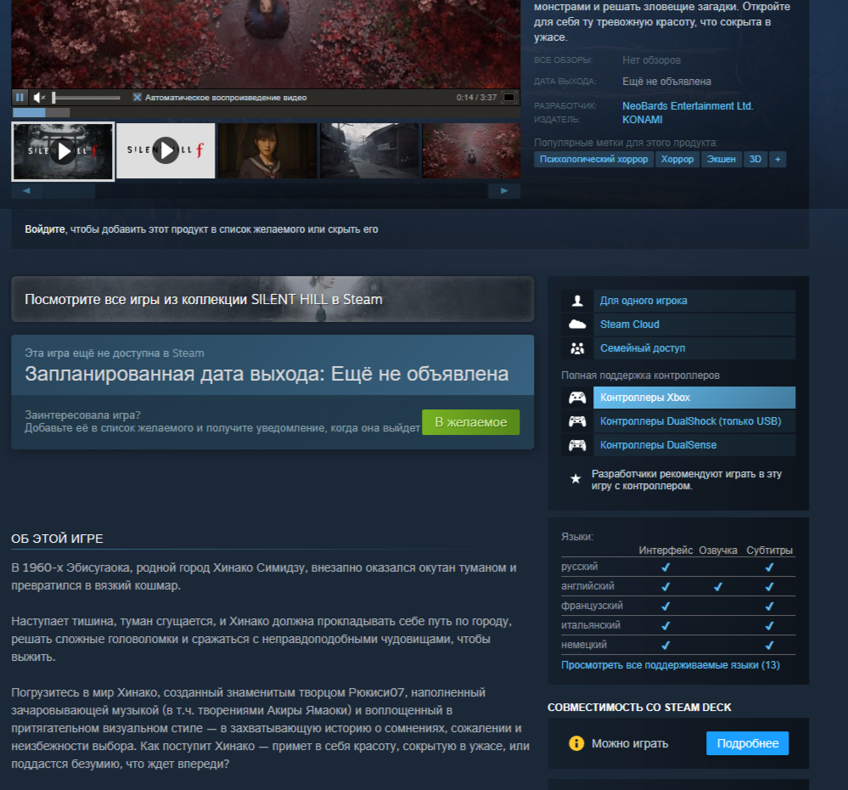Click the single-player person icon
Screen dimensions: 848x790
coord(577,301)
